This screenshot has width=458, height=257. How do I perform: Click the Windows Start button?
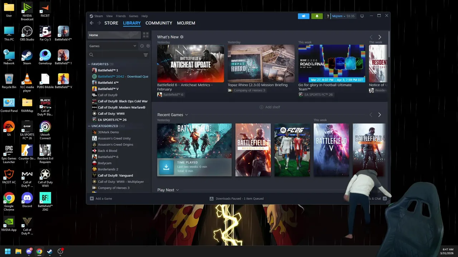click(x=8, y=251)
